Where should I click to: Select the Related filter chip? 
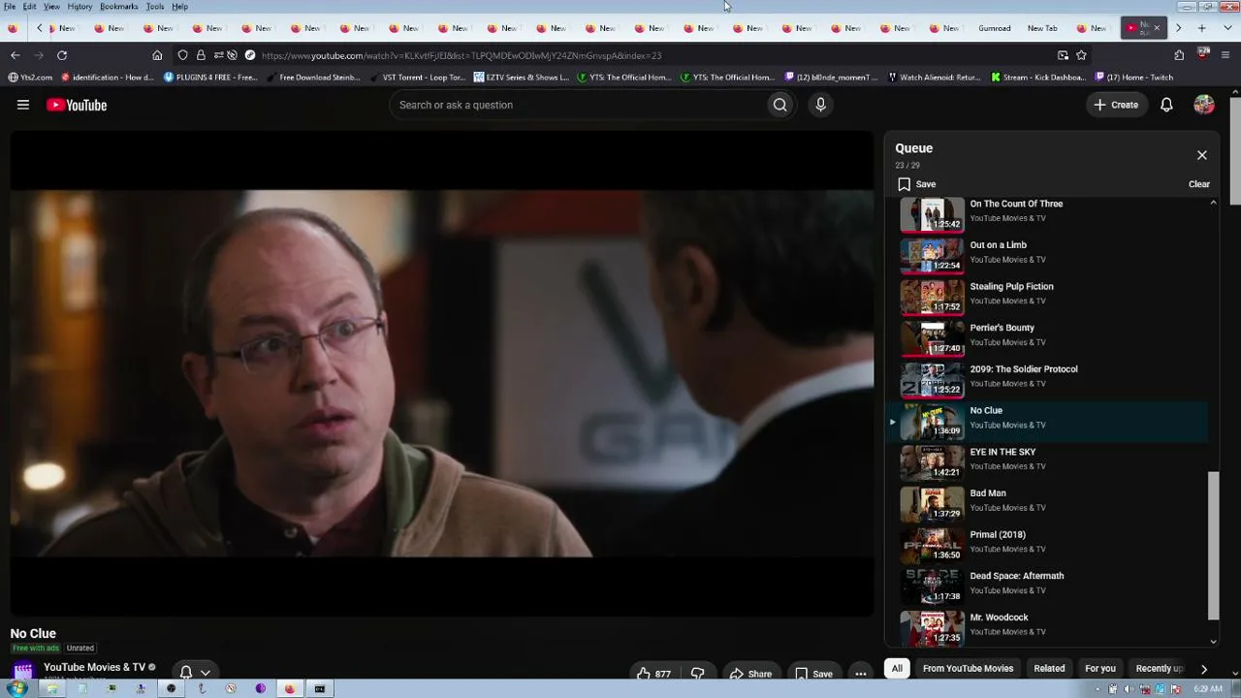(x=1049, y=668)
